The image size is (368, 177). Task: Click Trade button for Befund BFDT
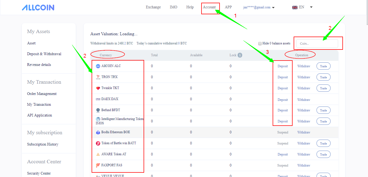[x=323, y=110]
